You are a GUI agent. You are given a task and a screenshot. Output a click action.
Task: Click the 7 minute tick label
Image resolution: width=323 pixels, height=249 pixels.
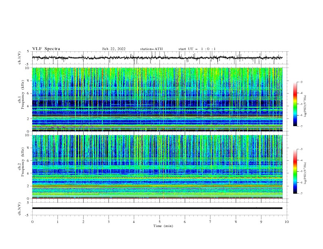pos(210,222)
